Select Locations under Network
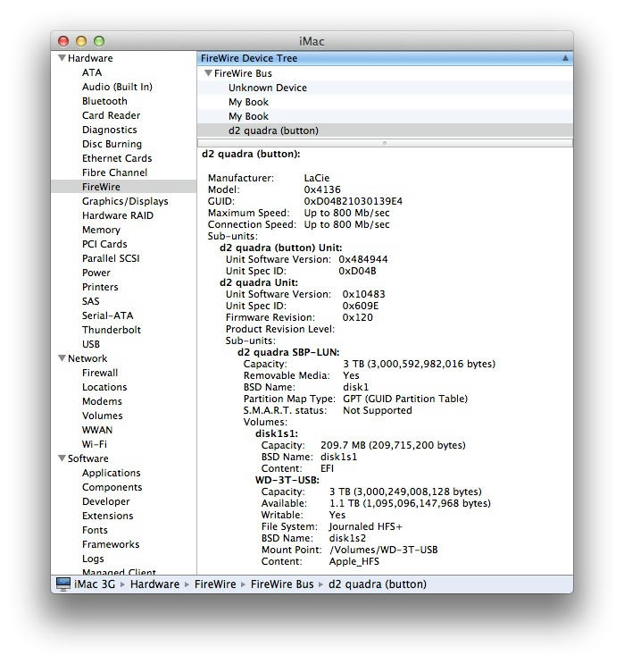The width and height of the screenshot is (624, 664). [104, 387]
